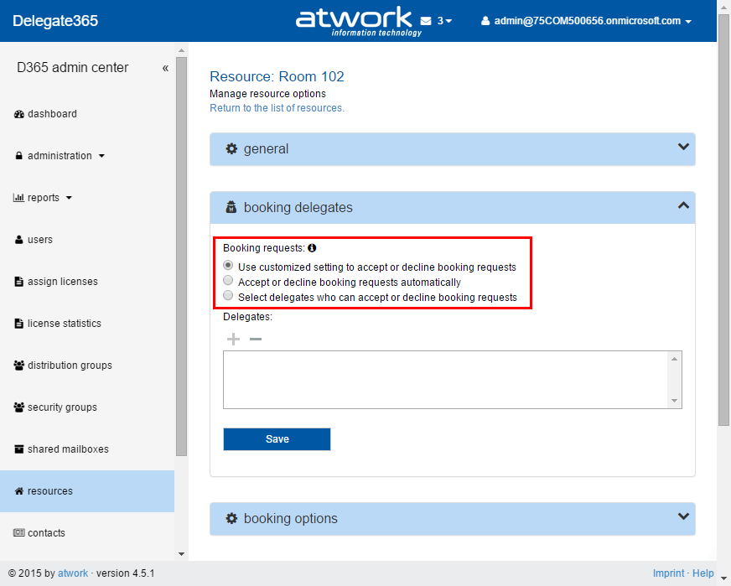The width and height of the screenshot is (731, 586).
Task: Click the gear icon in booking options
Action: click(x=231, y=518)
